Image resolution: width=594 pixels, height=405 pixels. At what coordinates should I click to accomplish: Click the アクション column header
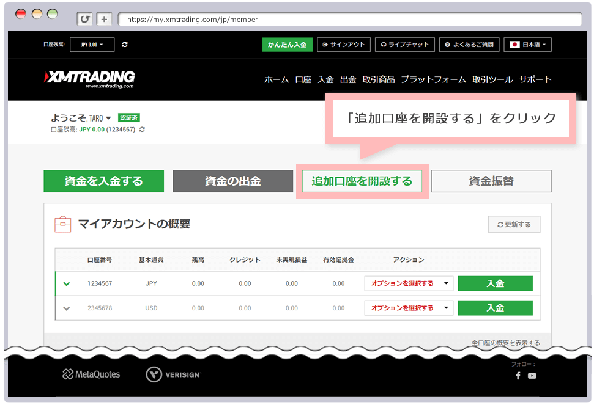pos(409,260)
